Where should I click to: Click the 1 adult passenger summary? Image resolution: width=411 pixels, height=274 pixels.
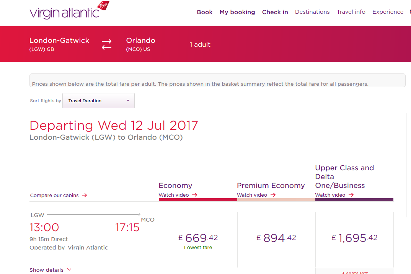click(x=200, y=44)
